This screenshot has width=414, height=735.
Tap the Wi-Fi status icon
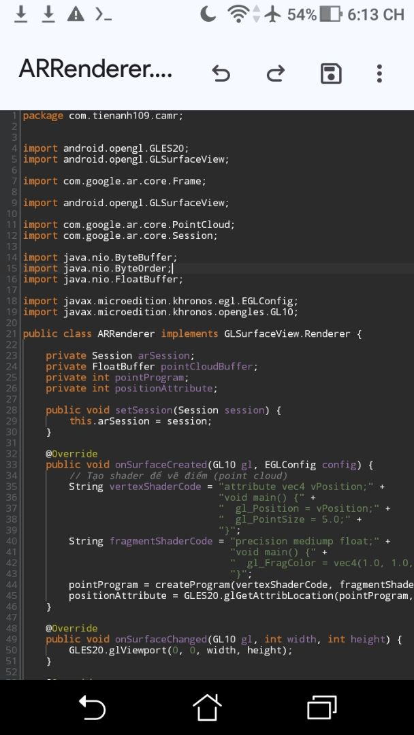point(238,14)
